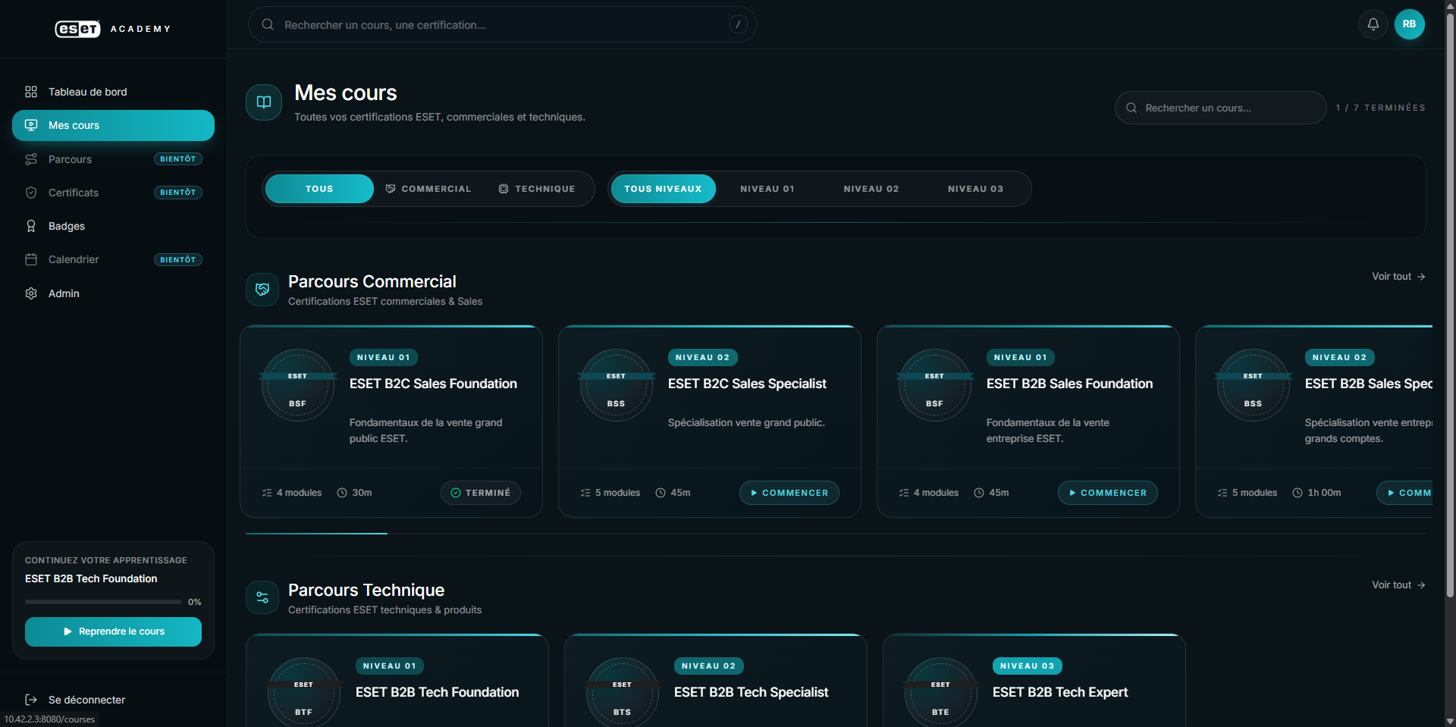Click the Parcours sidebar icon
The image size is (1456, 727).
tap(31, 159)
